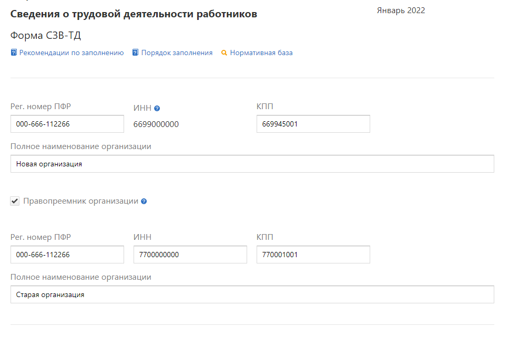Open the help icon next to ИНН
Viewport: 509px width, 338px height.
click(x=157, y=109)
